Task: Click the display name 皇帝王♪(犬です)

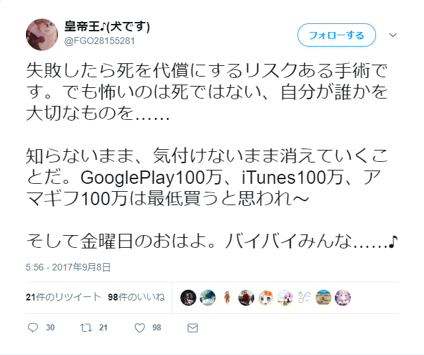Action: pyautogui.click(x=107, y=27)
